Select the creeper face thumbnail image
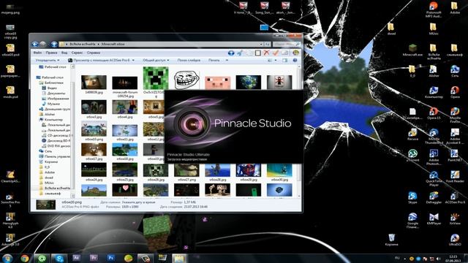Screen dimensions: 468x263 click(x=156, y=78)
